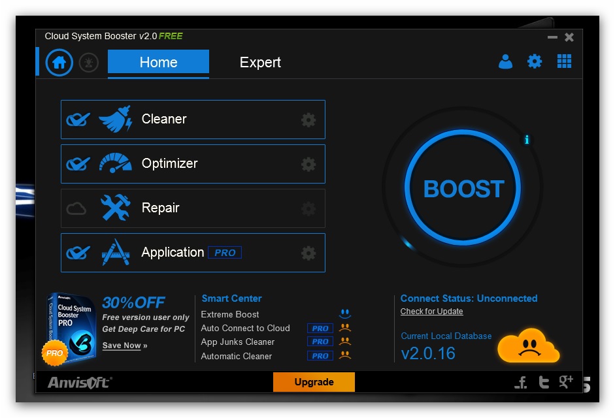Open Application settings gear
The width and height of the screenshot is (615, 418).
[x=308, y=253]
